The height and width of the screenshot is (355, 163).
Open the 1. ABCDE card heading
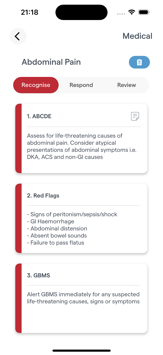[39, 116]
